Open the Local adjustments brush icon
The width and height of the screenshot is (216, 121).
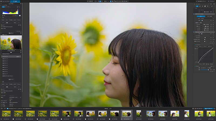[212, 6]
